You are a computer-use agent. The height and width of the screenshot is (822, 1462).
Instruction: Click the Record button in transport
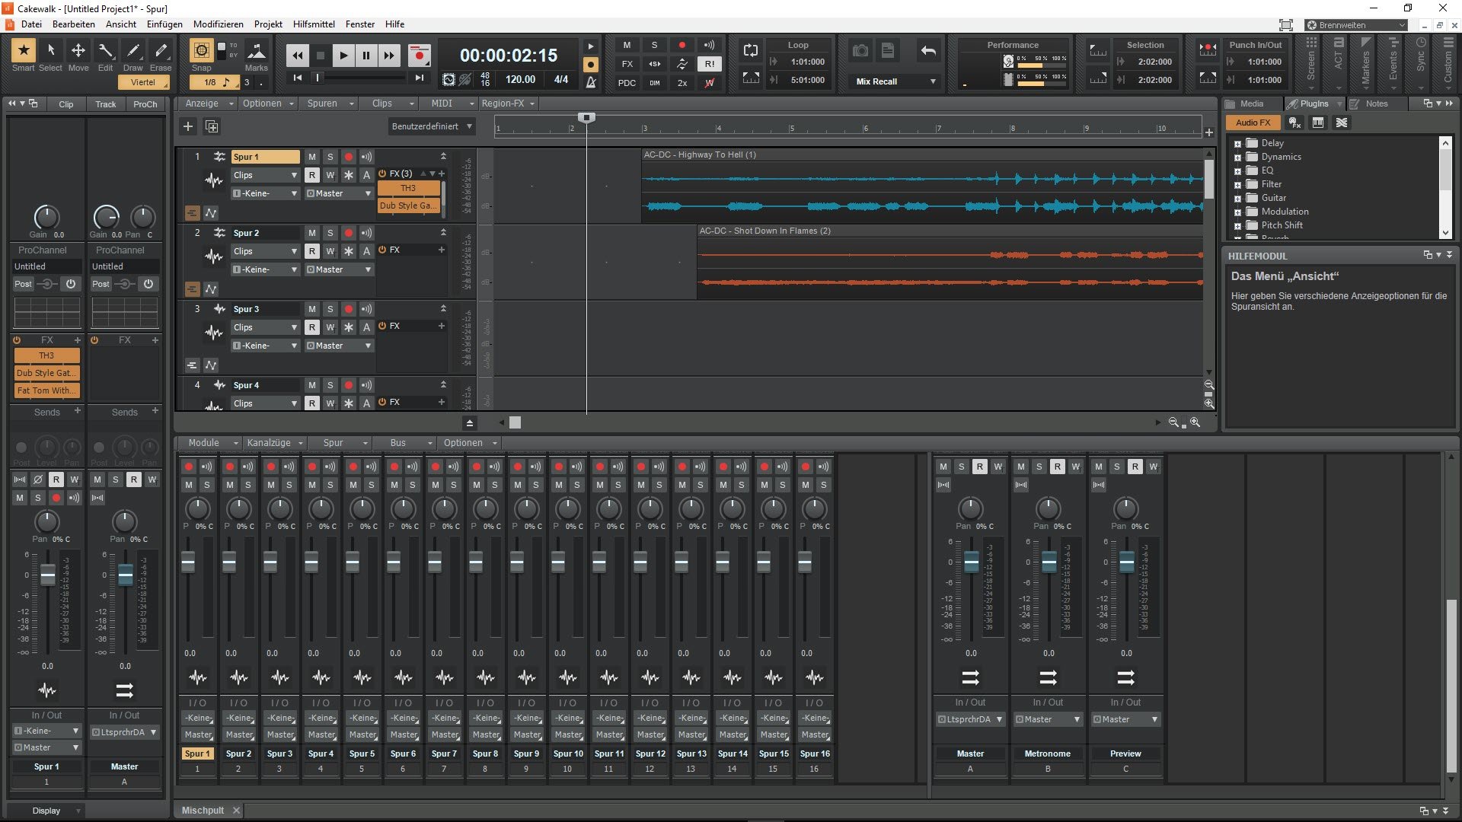(419, 55)
